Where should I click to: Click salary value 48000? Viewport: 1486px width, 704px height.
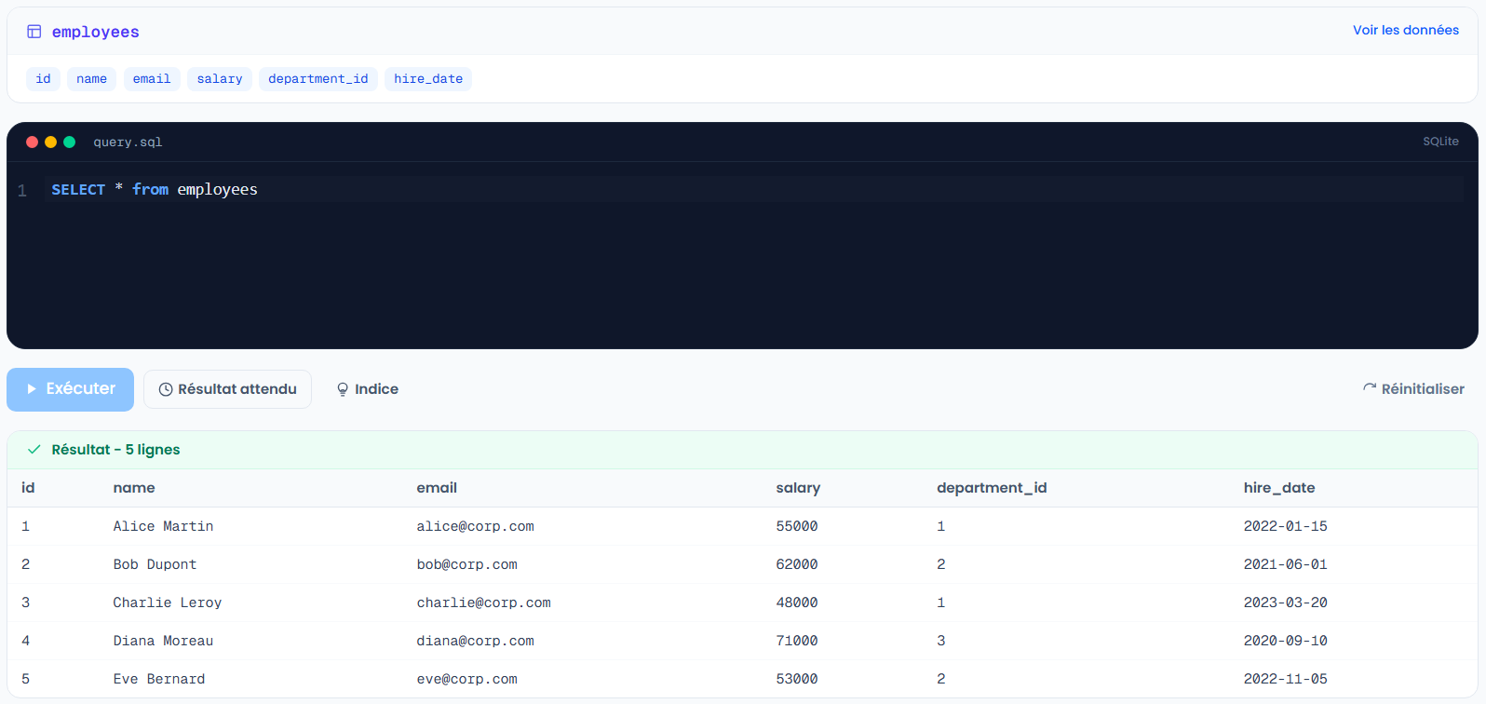tap(797, 602)
